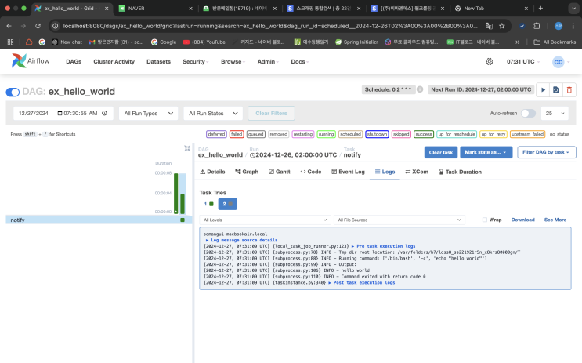Open browser extensions puzzle icon
The image size is (582, 363).
(537, 26)
